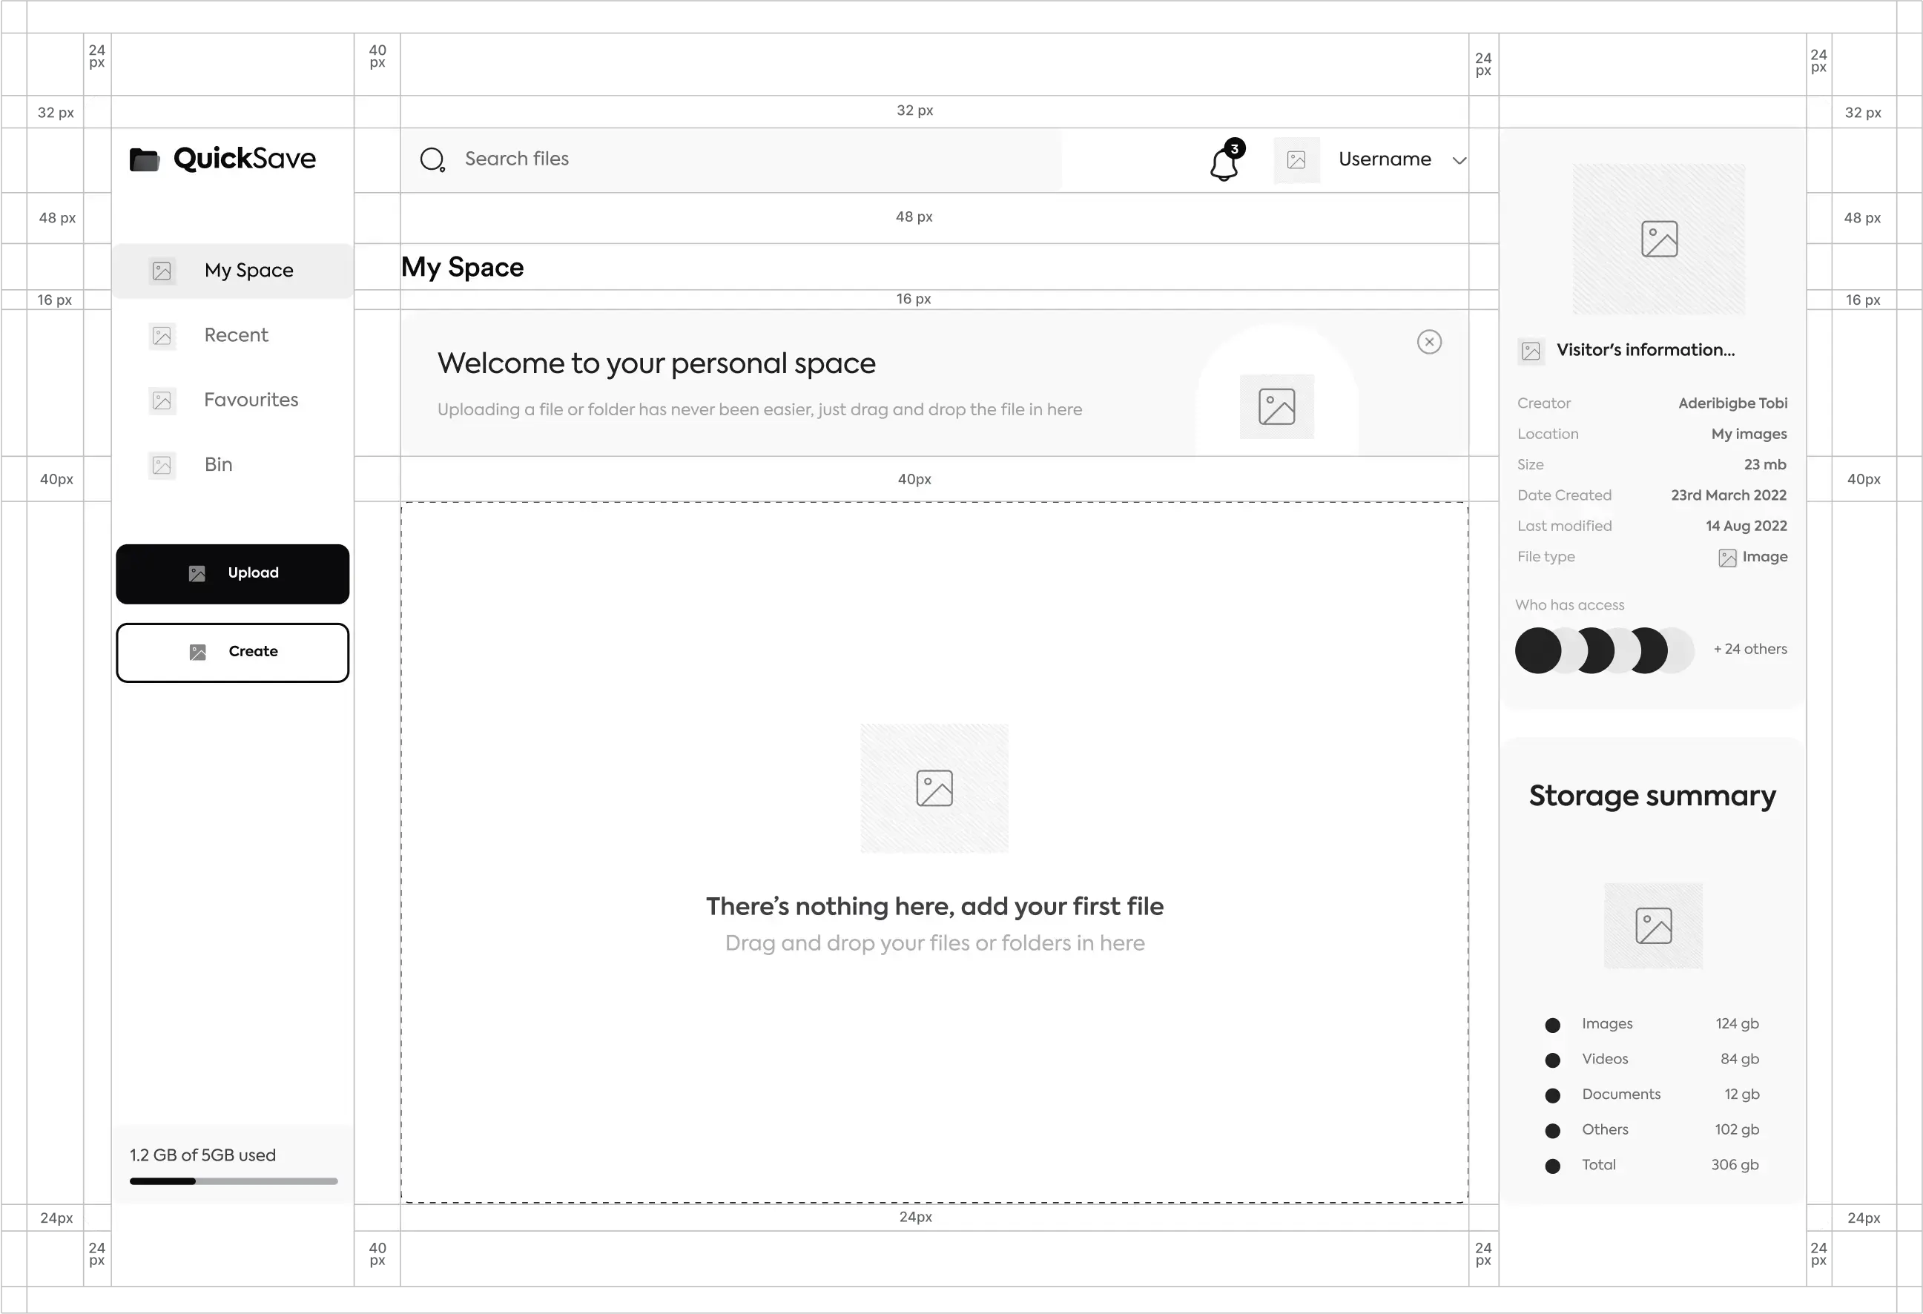The image size is (1923, 1314).
Task: Toggle visibility of welcome message banner
Action: click(1429, 342)
